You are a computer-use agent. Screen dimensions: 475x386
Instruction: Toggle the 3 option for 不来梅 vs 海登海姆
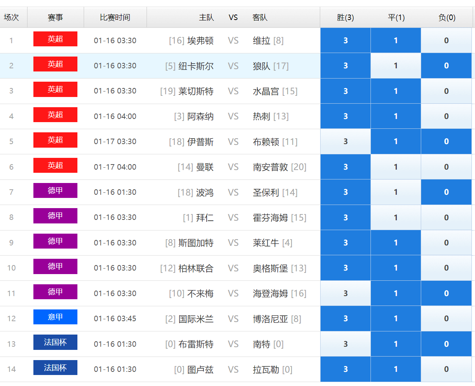pos(345,293)
